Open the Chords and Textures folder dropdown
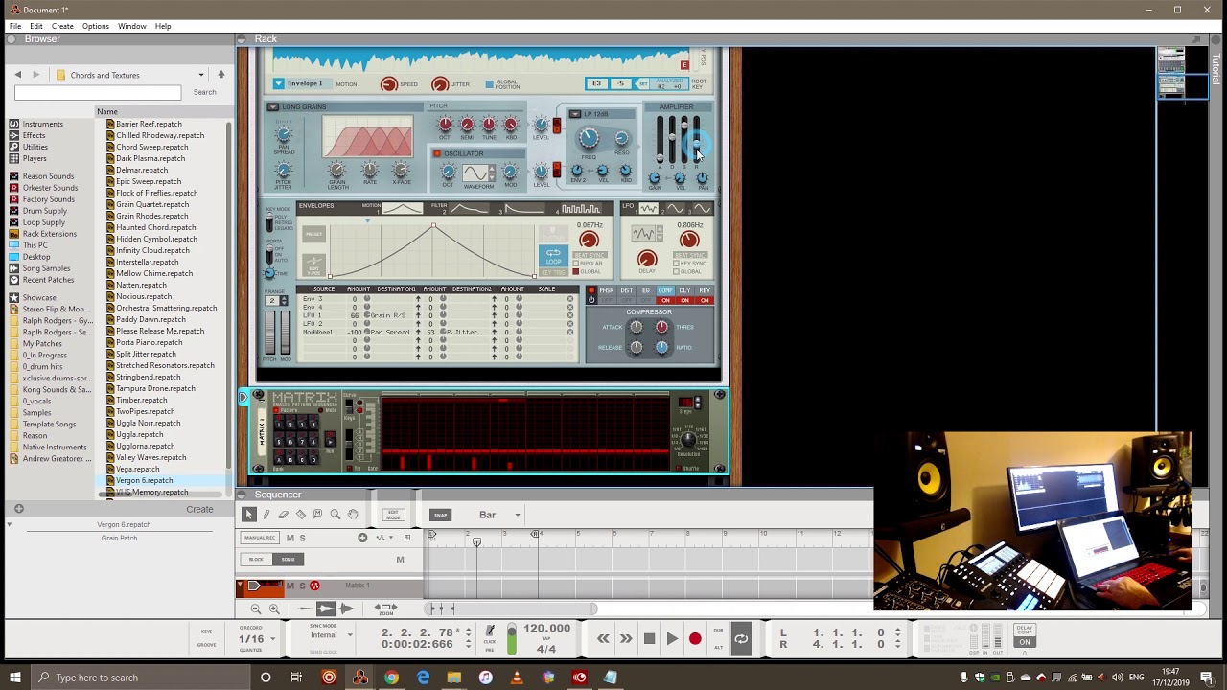The width and height of the screenshot is (1227, 690). [201, 75]
